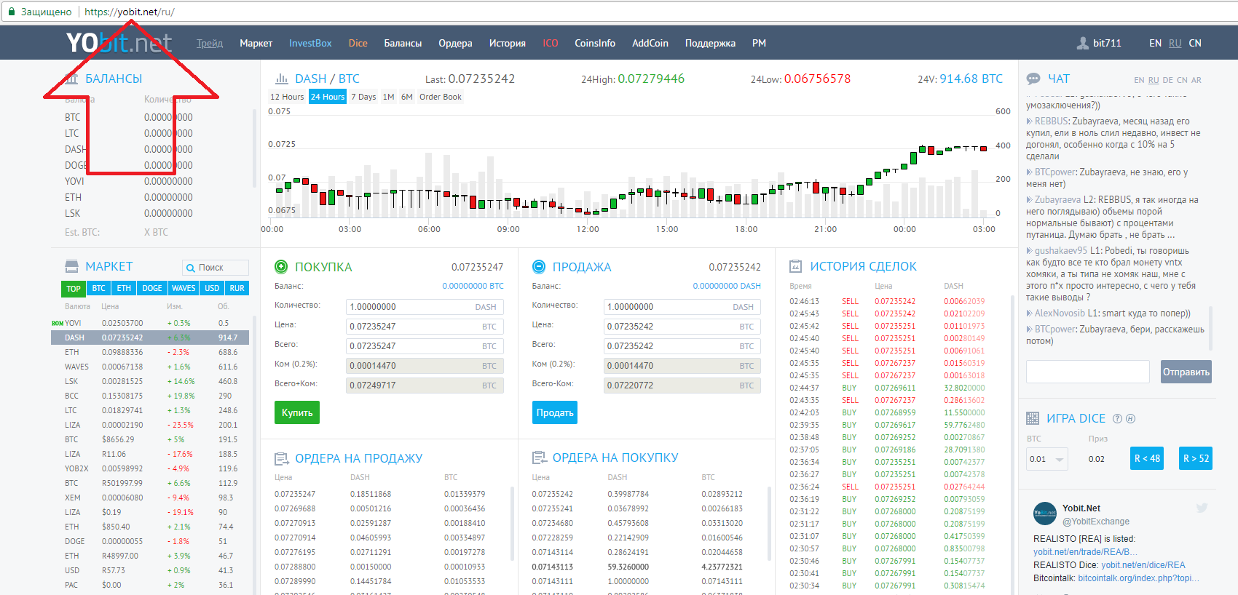Click the Купить buy button
1238x595 pixels.
(297, 412)
